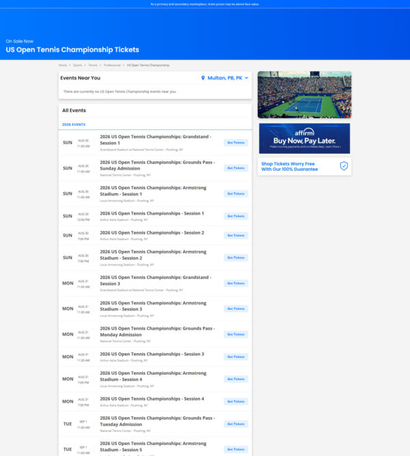The image size is (410, 456).
Task: Click US Open Tennis Championship Tickets heading
Action: coord(72,50)
